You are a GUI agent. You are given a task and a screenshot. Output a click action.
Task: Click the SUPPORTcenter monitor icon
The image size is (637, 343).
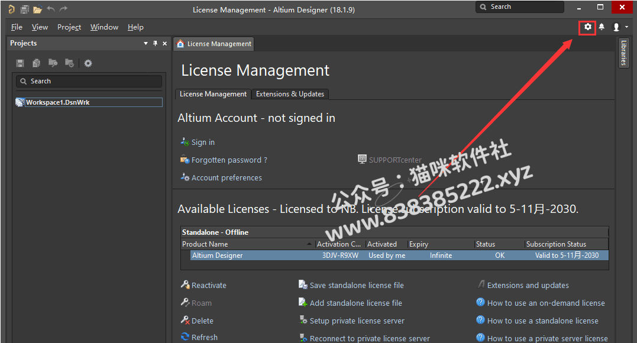tap(362, 159)
